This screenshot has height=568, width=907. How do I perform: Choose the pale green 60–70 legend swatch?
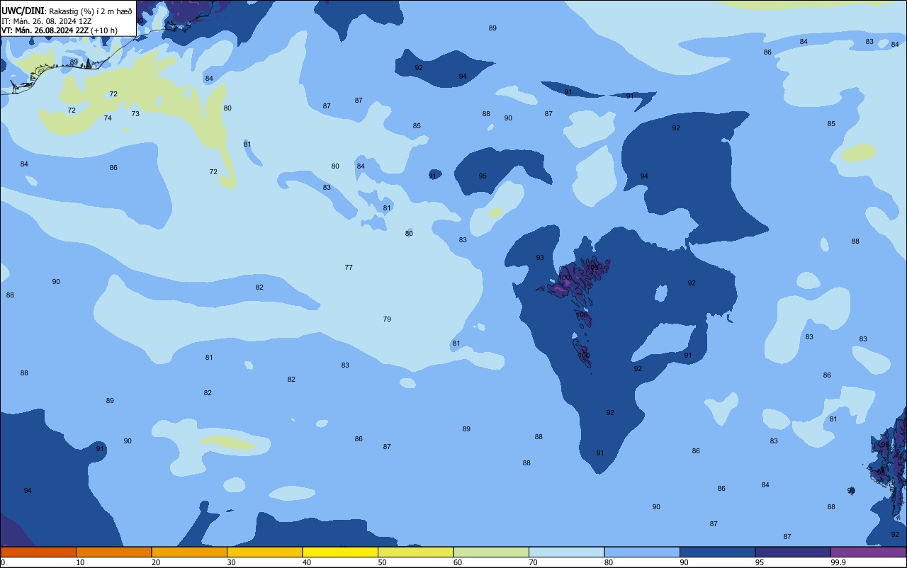coord(491,552)
